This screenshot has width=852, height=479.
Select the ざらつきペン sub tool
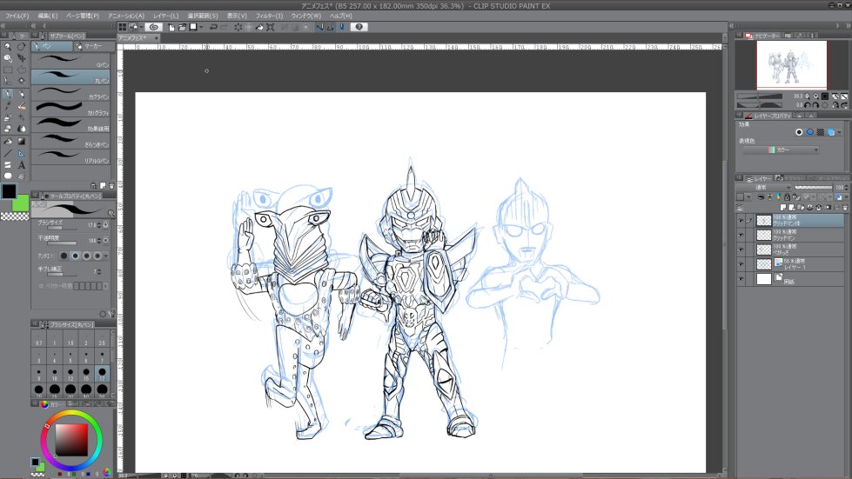[x=70, y=140]
